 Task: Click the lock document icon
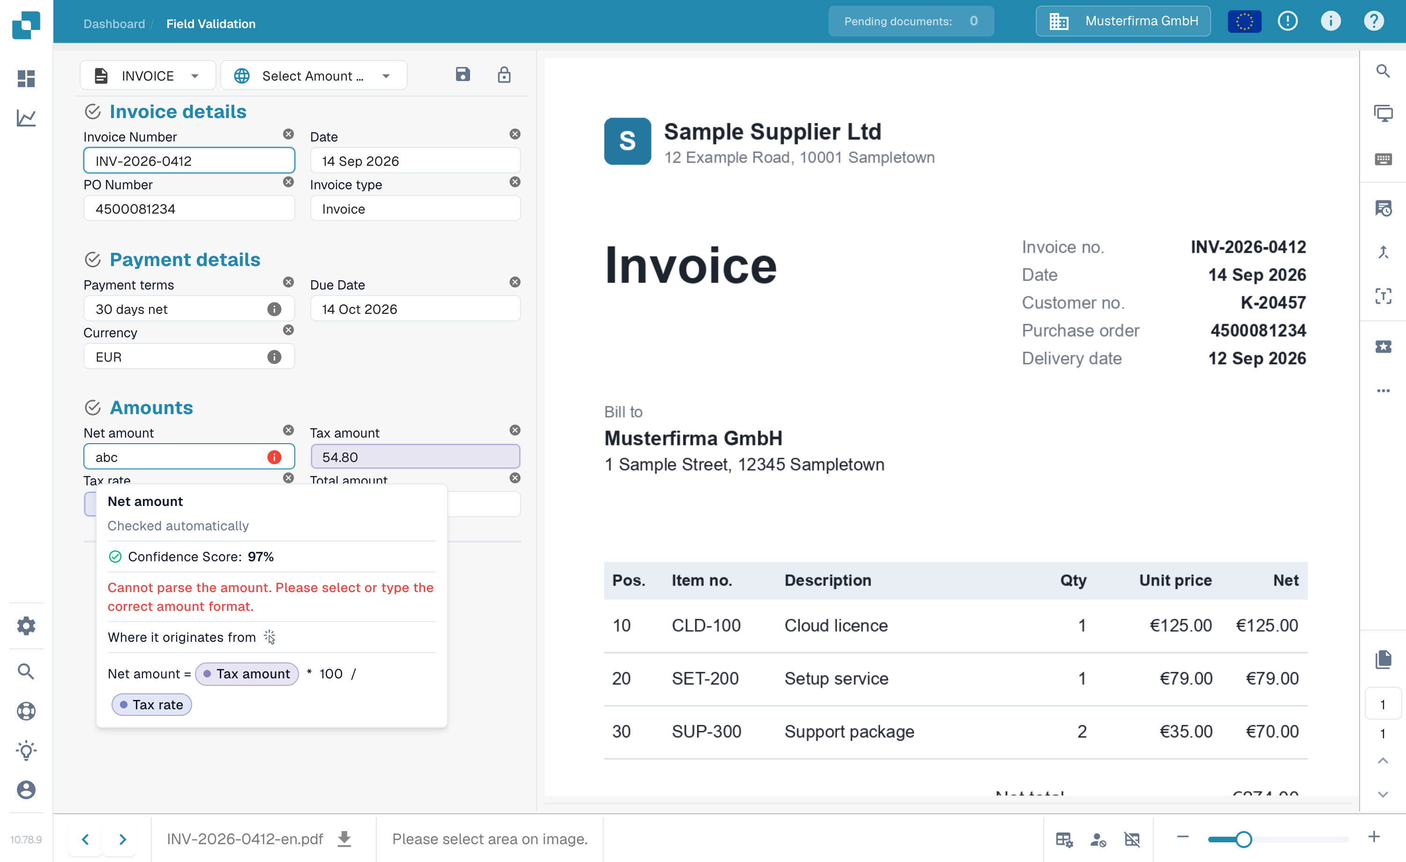[504, 75]
